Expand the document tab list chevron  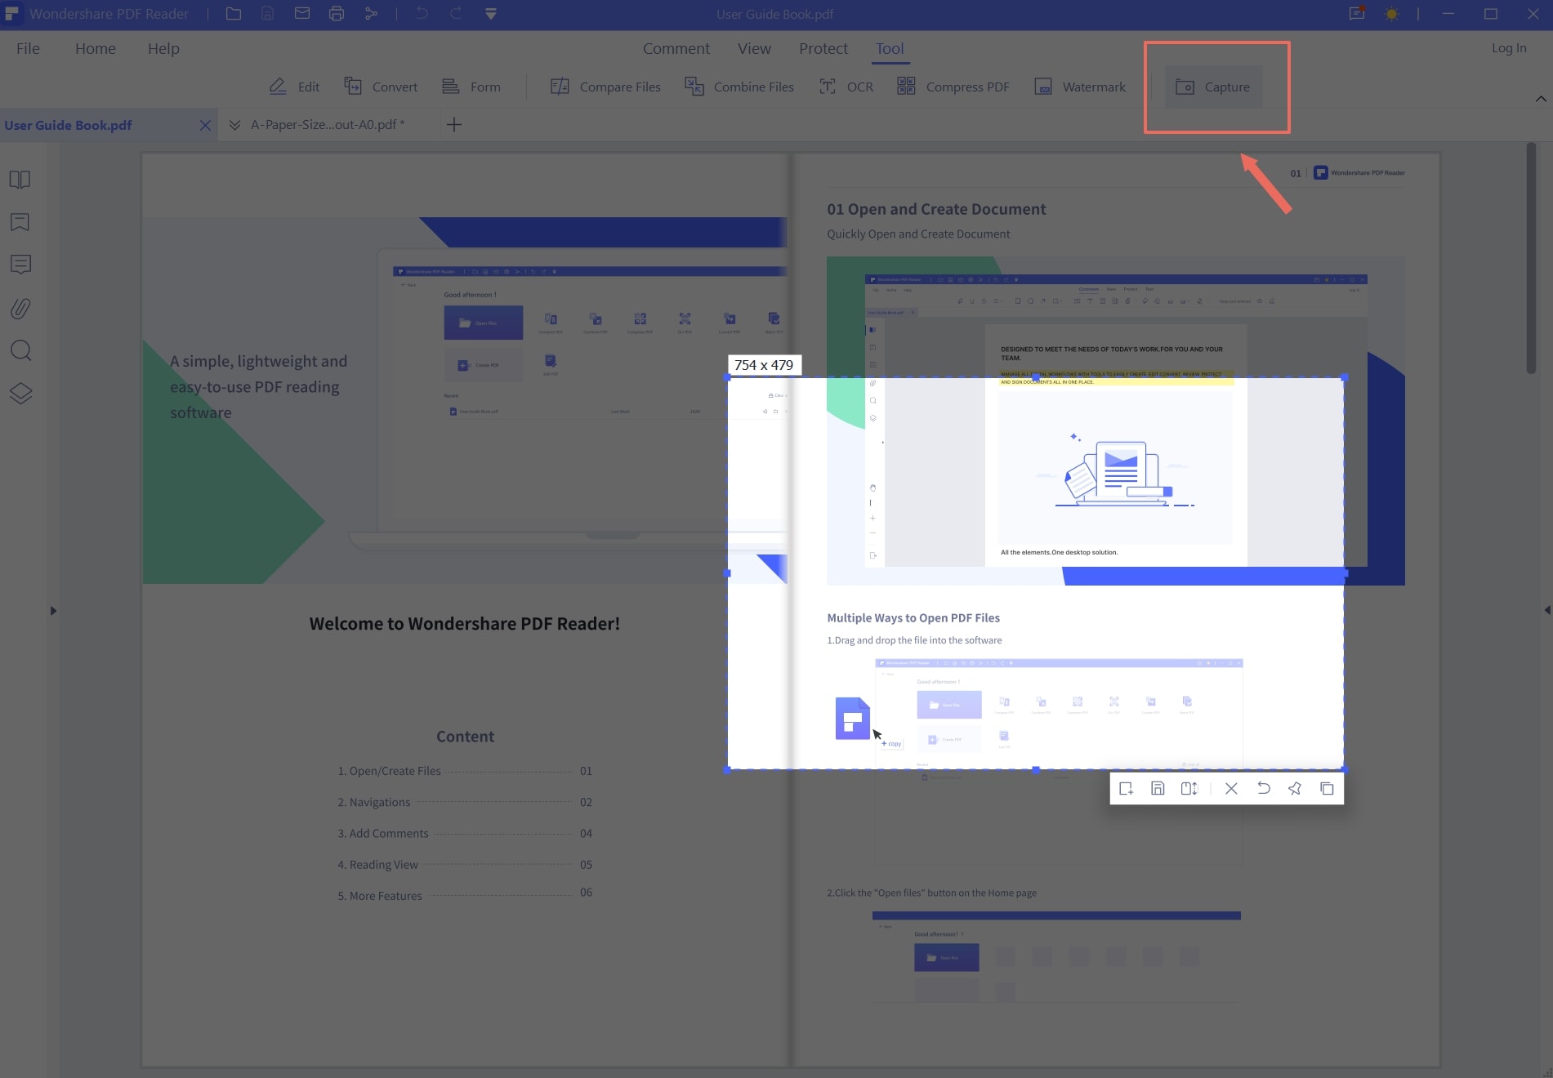(234, 125)
